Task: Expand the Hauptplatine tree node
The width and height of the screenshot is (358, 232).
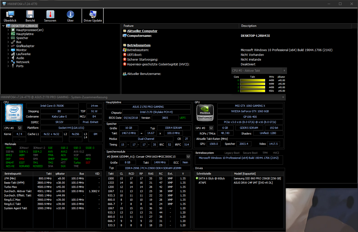Action: 8,34
